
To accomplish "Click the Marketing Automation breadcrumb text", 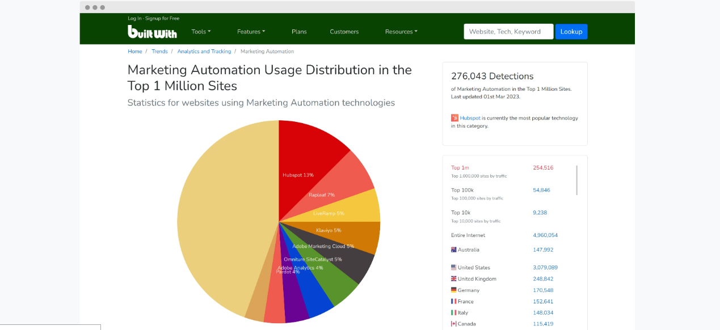I will click(x=267, y=51).
